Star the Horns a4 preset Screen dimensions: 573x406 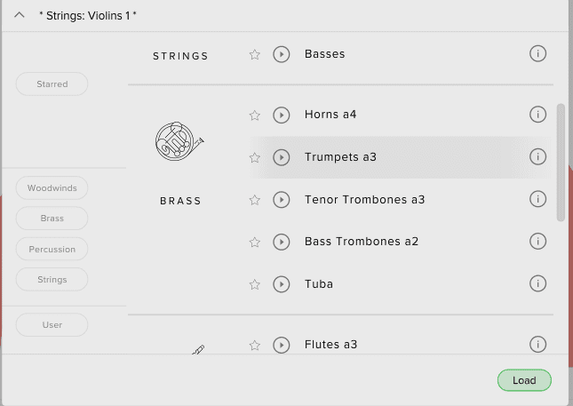255,115
